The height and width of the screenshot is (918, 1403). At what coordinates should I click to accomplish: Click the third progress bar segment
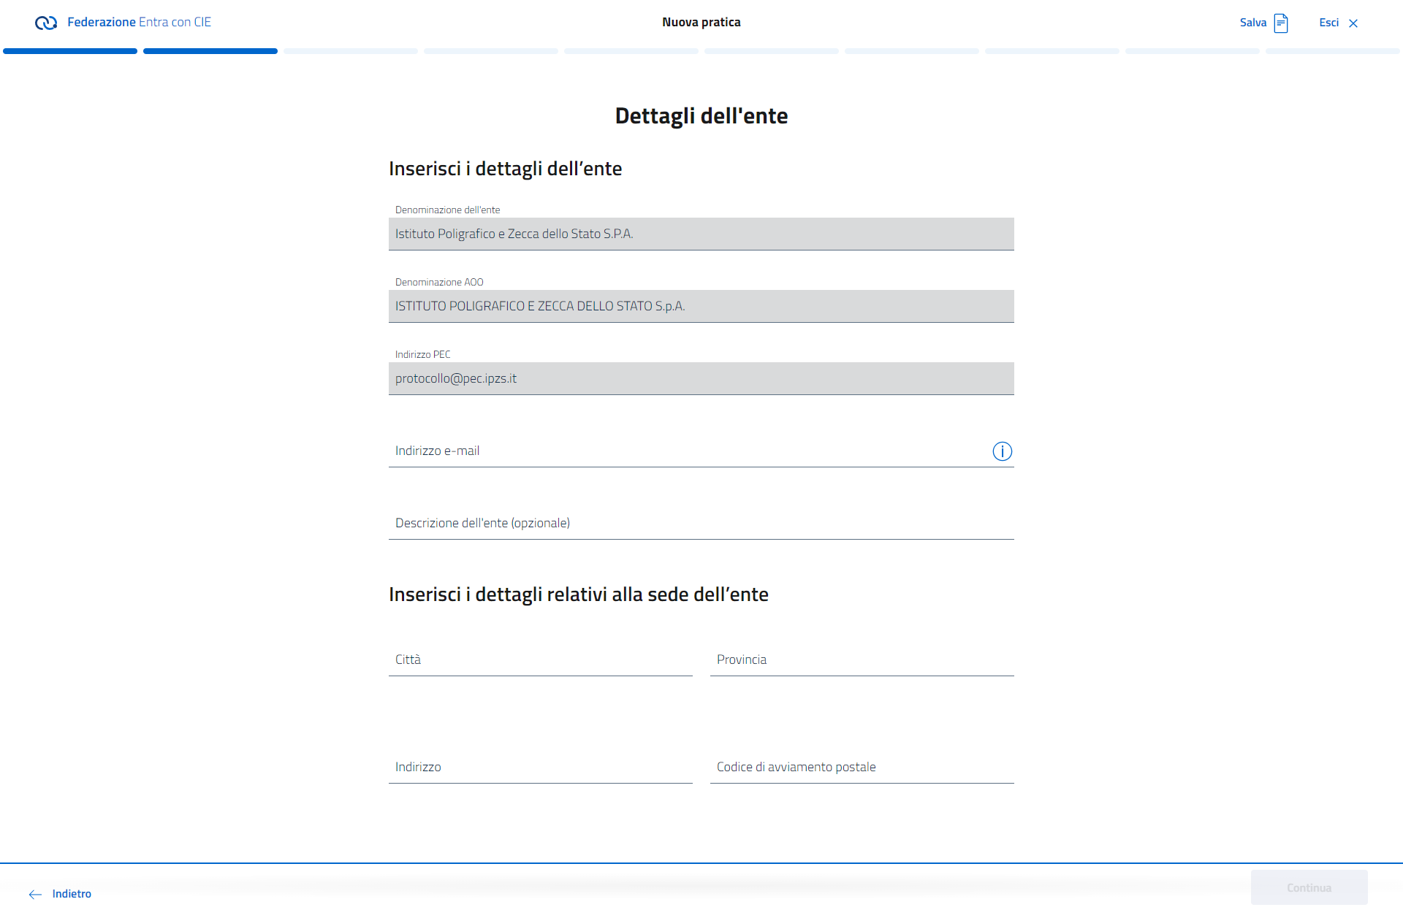351,51
